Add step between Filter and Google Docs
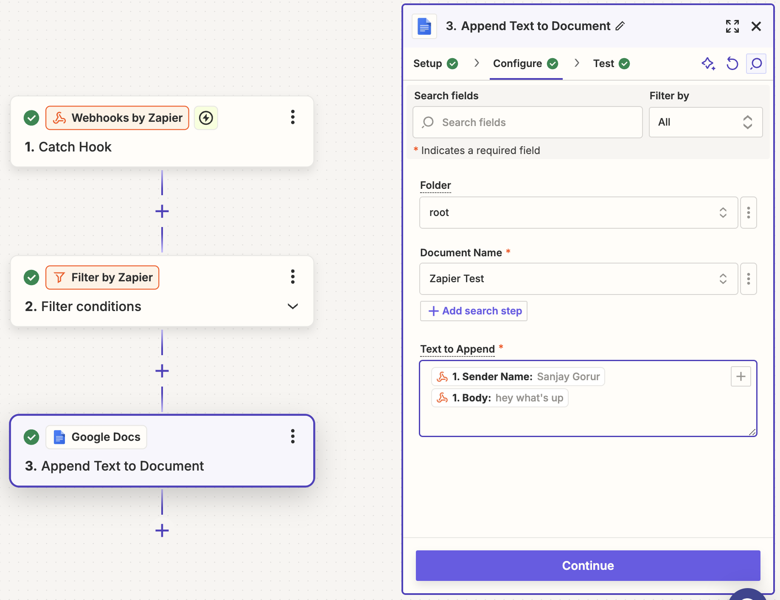Viewport: 780px width, 600px height. tap(162, 371)
